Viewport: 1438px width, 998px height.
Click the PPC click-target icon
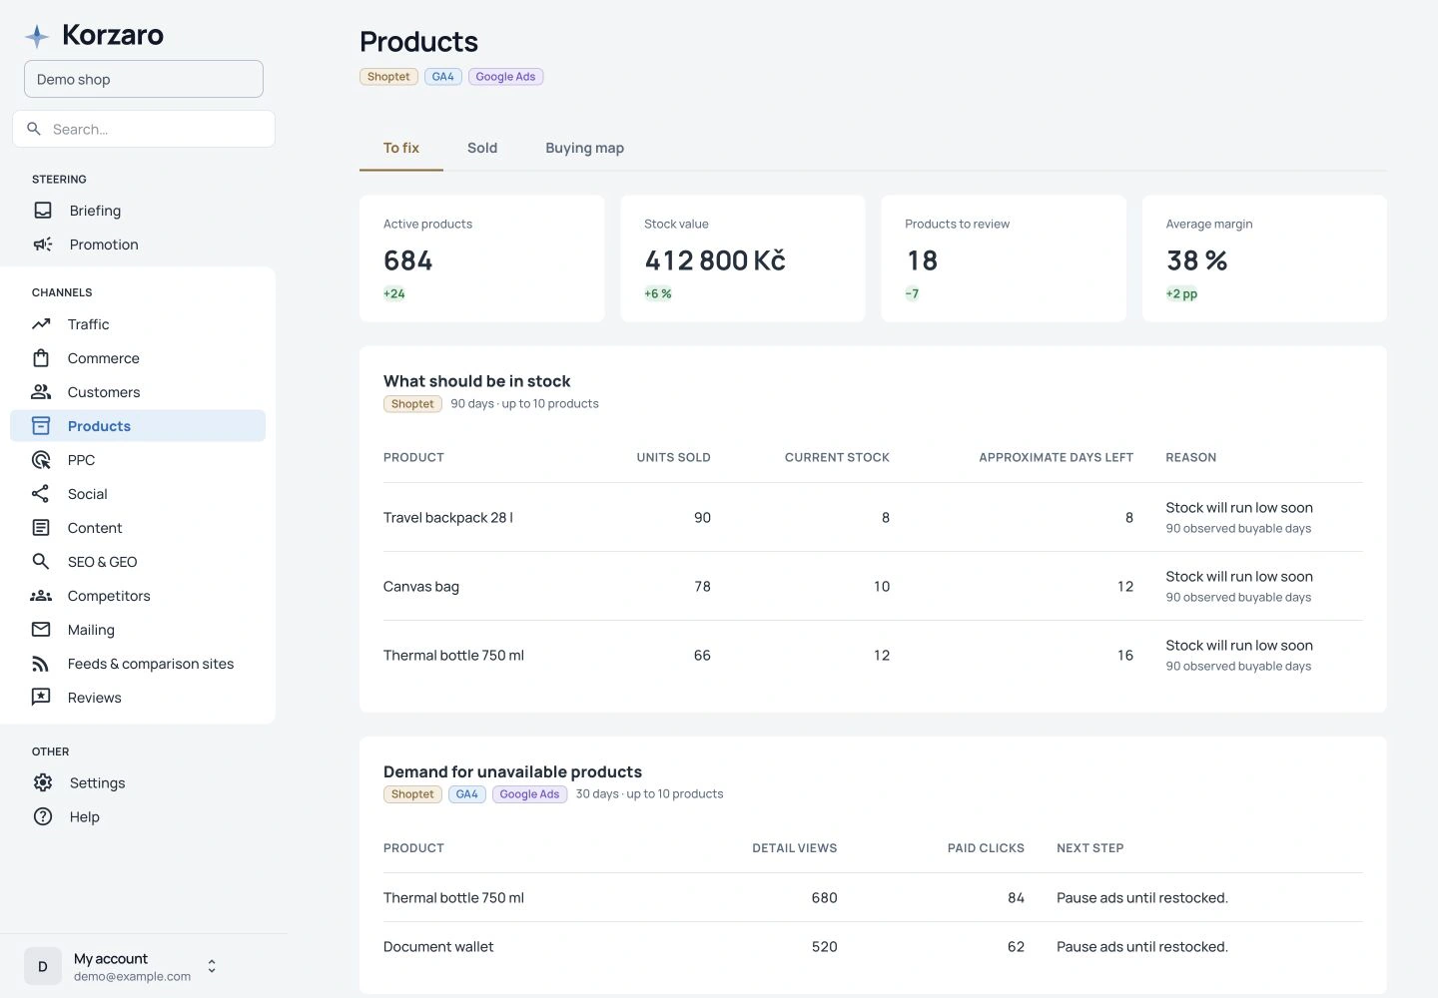(41, 460)
